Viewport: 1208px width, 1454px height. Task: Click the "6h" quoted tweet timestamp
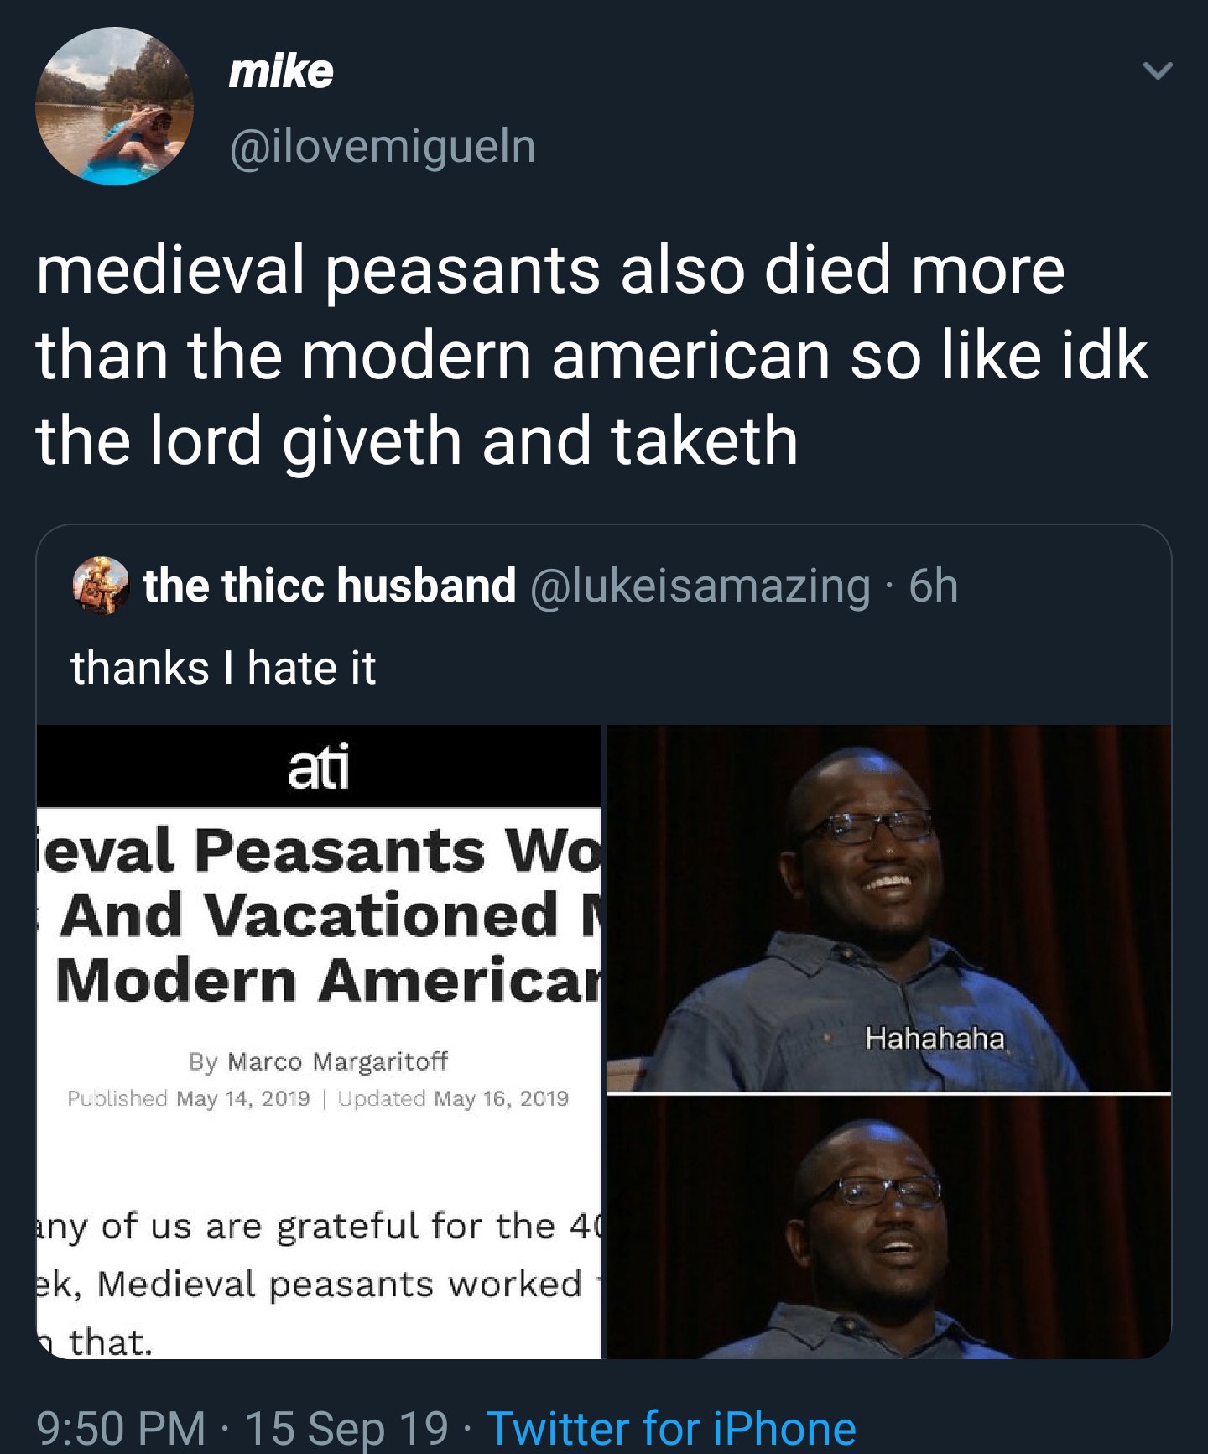(x=933, y=585)
